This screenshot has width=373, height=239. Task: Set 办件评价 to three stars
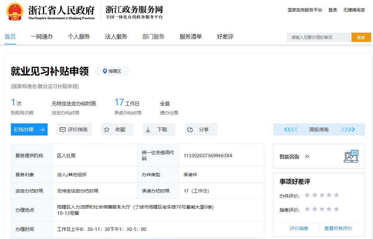click(322, 195)
